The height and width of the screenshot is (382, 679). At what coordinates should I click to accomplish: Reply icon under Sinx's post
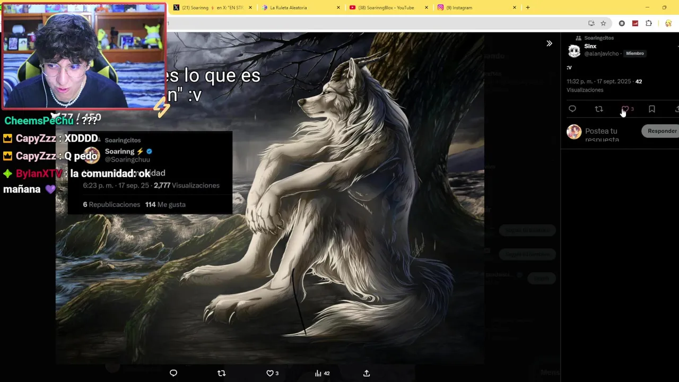point(572,109)
